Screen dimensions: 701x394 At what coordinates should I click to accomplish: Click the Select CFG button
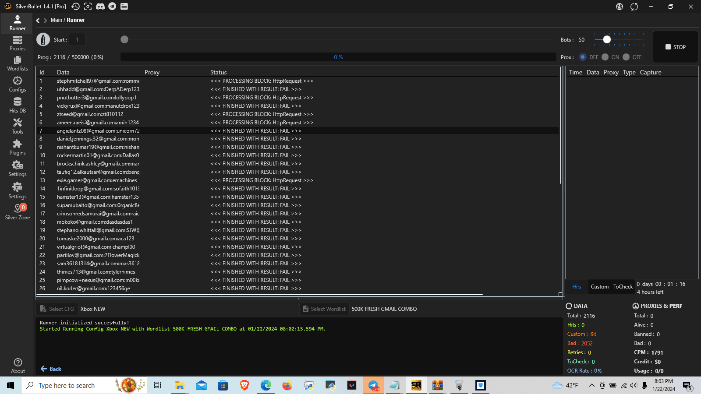(x=57, y=309)
